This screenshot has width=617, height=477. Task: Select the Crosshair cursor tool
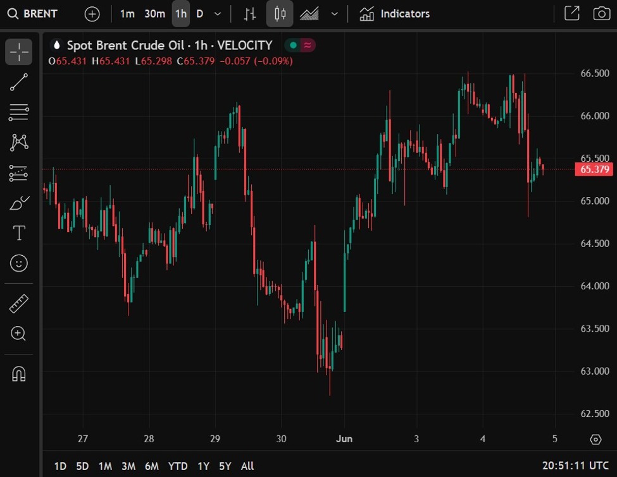tap(18, 51)
